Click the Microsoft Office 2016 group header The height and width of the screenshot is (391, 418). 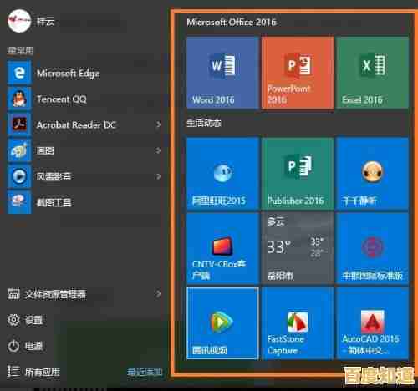pos(232,22)
